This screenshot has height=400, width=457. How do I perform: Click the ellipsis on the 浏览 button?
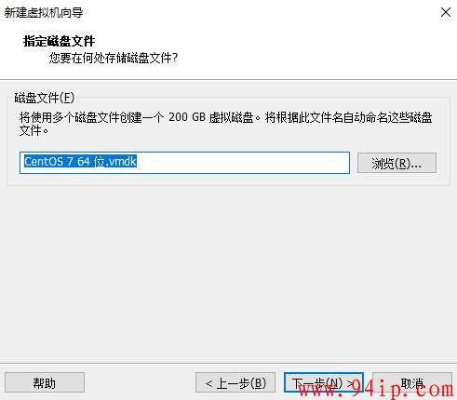pyautogui.click(x=416, y=167)
